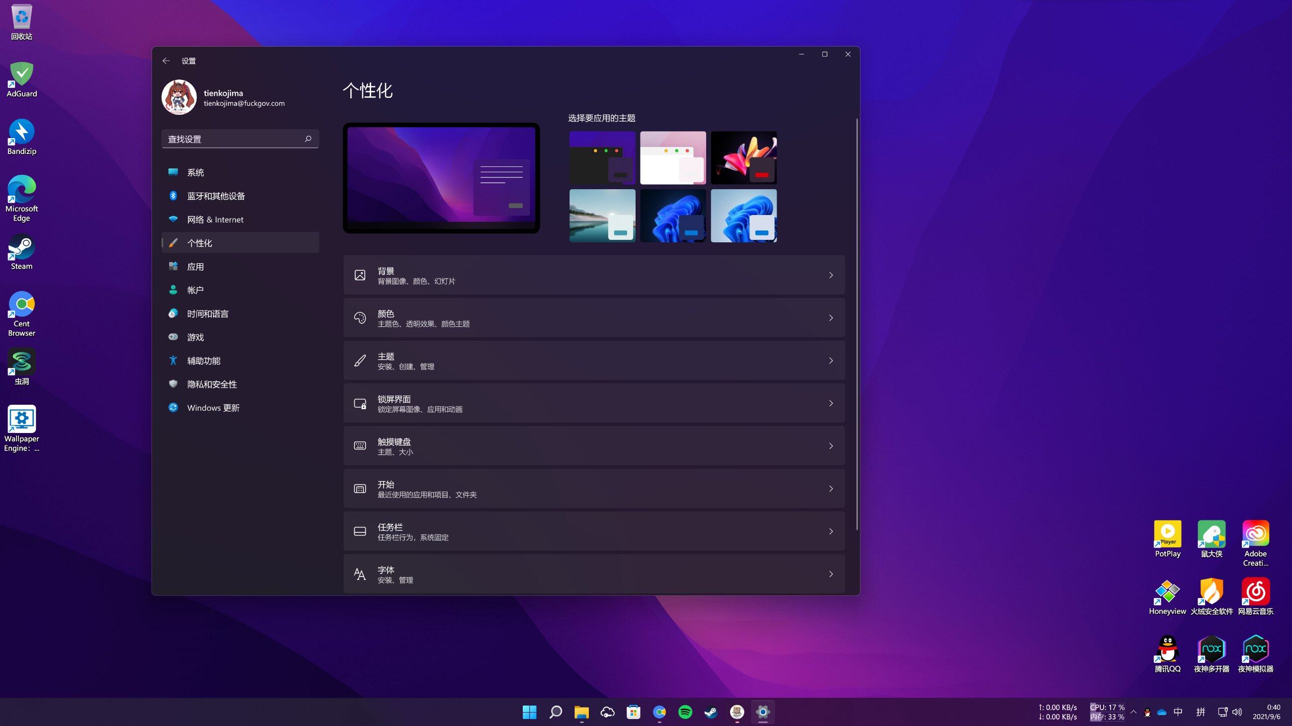Open 任务栏 taskbar settings
Screen dimensions: 1292x726
[x=594, y=531]
